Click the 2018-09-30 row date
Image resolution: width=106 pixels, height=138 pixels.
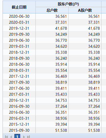click(19, 58)
